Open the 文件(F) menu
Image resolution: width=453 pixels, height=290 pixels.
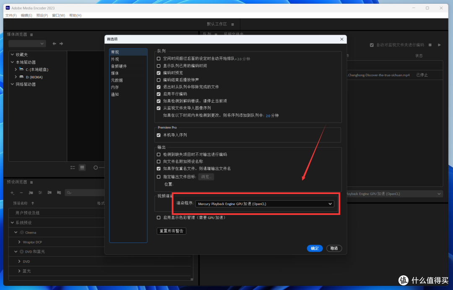[11, 15]
